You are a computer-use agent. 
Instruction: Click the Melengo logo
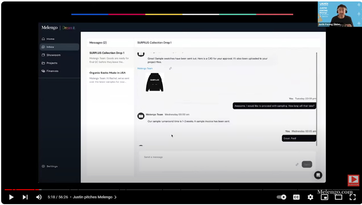point(49,28)
